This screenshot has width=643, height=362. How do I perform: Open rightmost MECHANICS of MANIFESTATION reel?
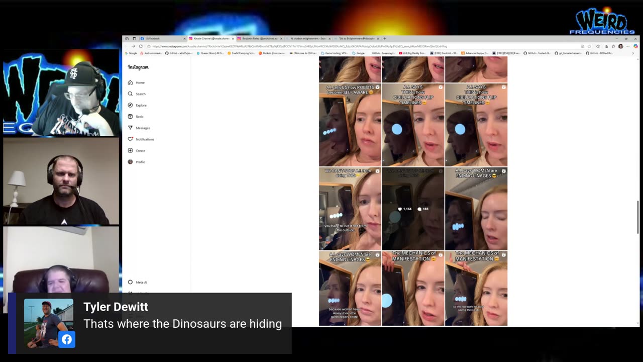476,289
